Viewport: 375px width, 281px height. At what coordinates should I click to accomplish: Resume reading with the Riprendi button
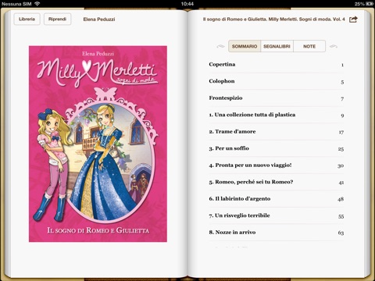pyautogui.click(x=57, y=20)
